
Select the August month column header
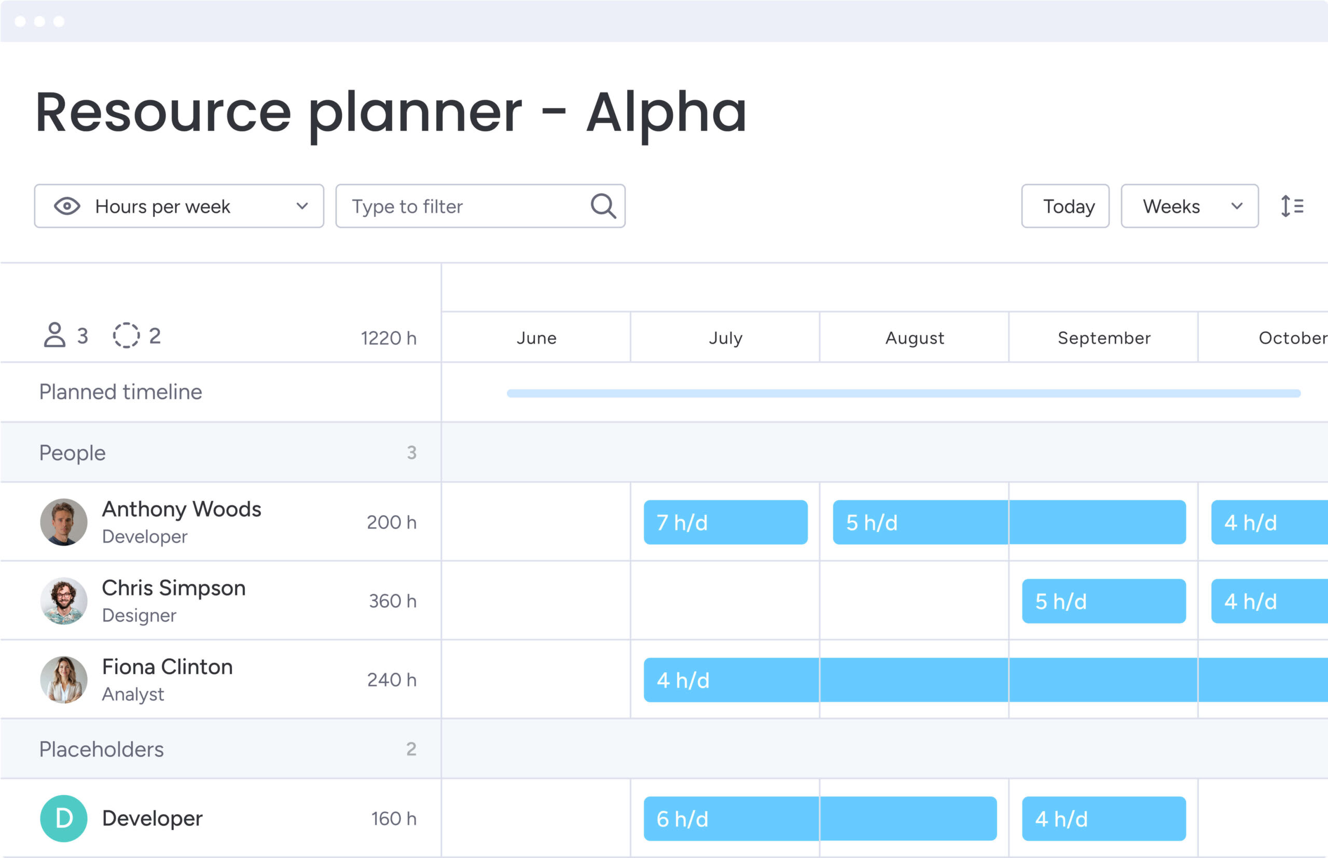[914, 337]
